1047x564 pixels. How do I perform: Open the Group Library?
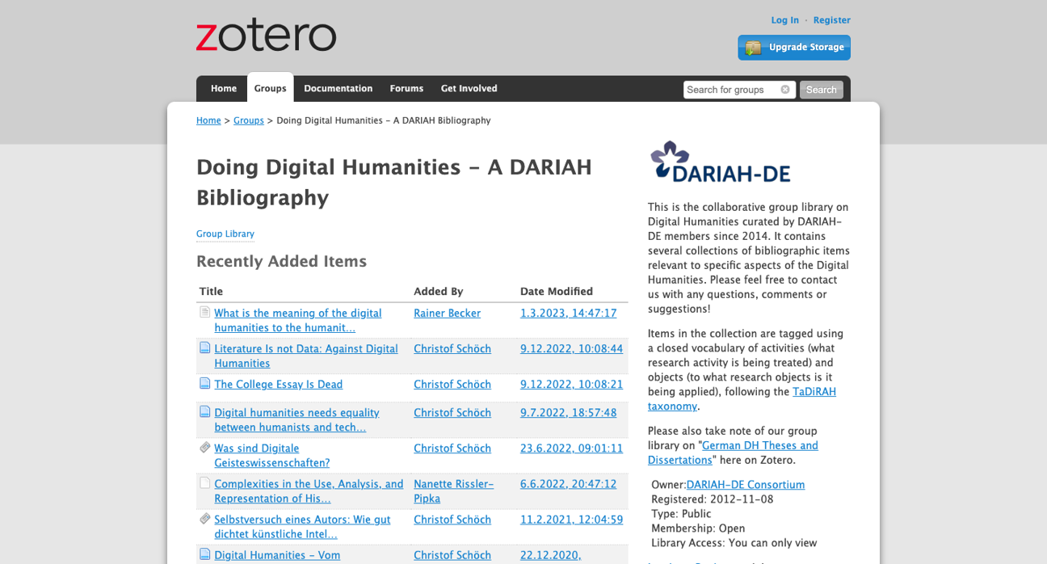(225, 234)
